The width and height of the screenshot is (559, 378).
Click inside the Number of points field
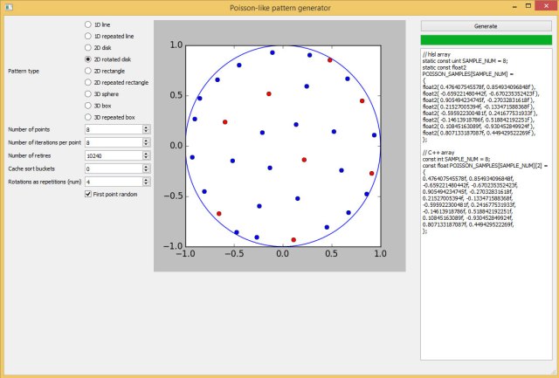(112, 129)
